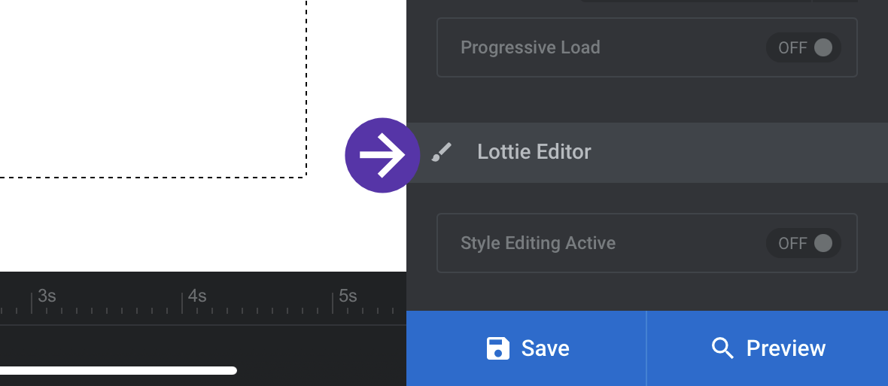Select the Style Editing Active label

click(538, 243)
